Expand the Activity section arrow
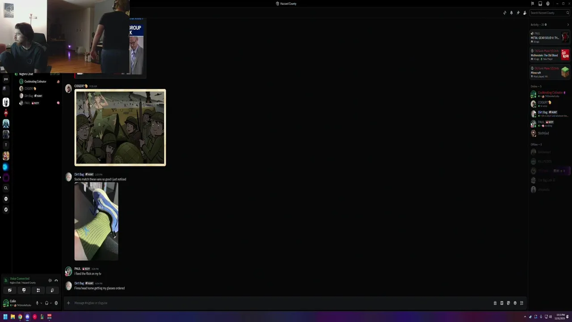The image size is (572, 322). coord(568,25)
